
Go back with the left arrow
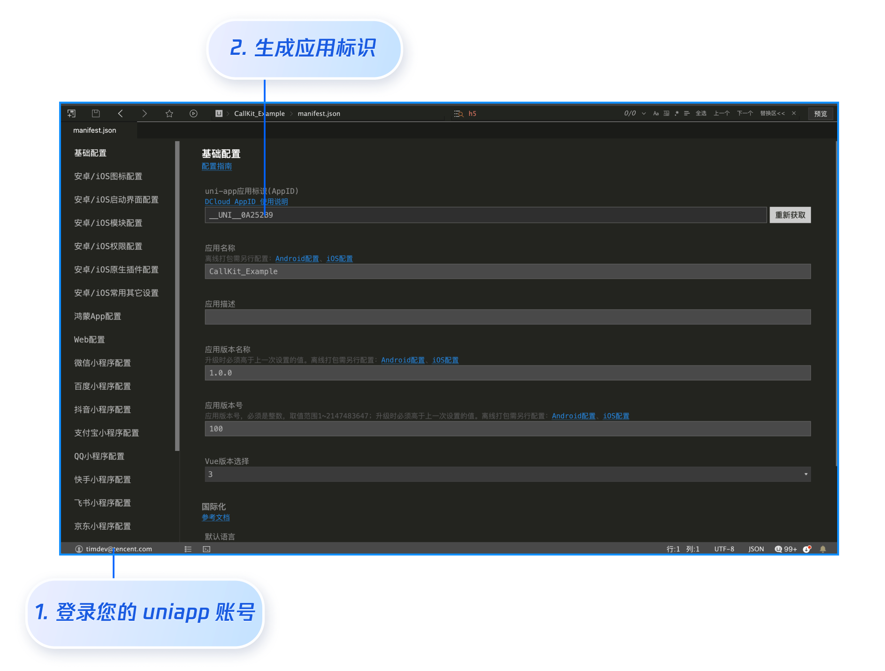point(121,114)
